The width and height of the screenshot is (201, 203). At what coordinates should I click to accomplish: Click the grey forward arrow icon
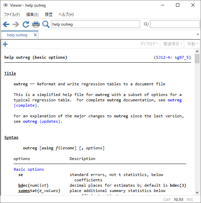tap(16, 24)
